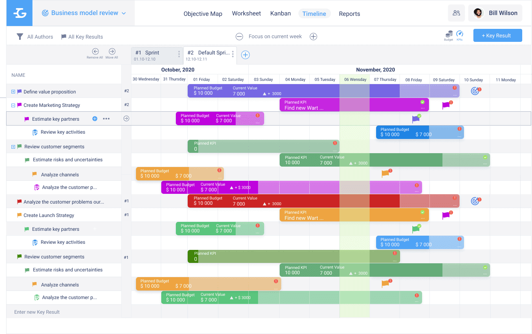Expand the Define value proposition row
This screenshot has height=334, width=532.
point(13,92)
